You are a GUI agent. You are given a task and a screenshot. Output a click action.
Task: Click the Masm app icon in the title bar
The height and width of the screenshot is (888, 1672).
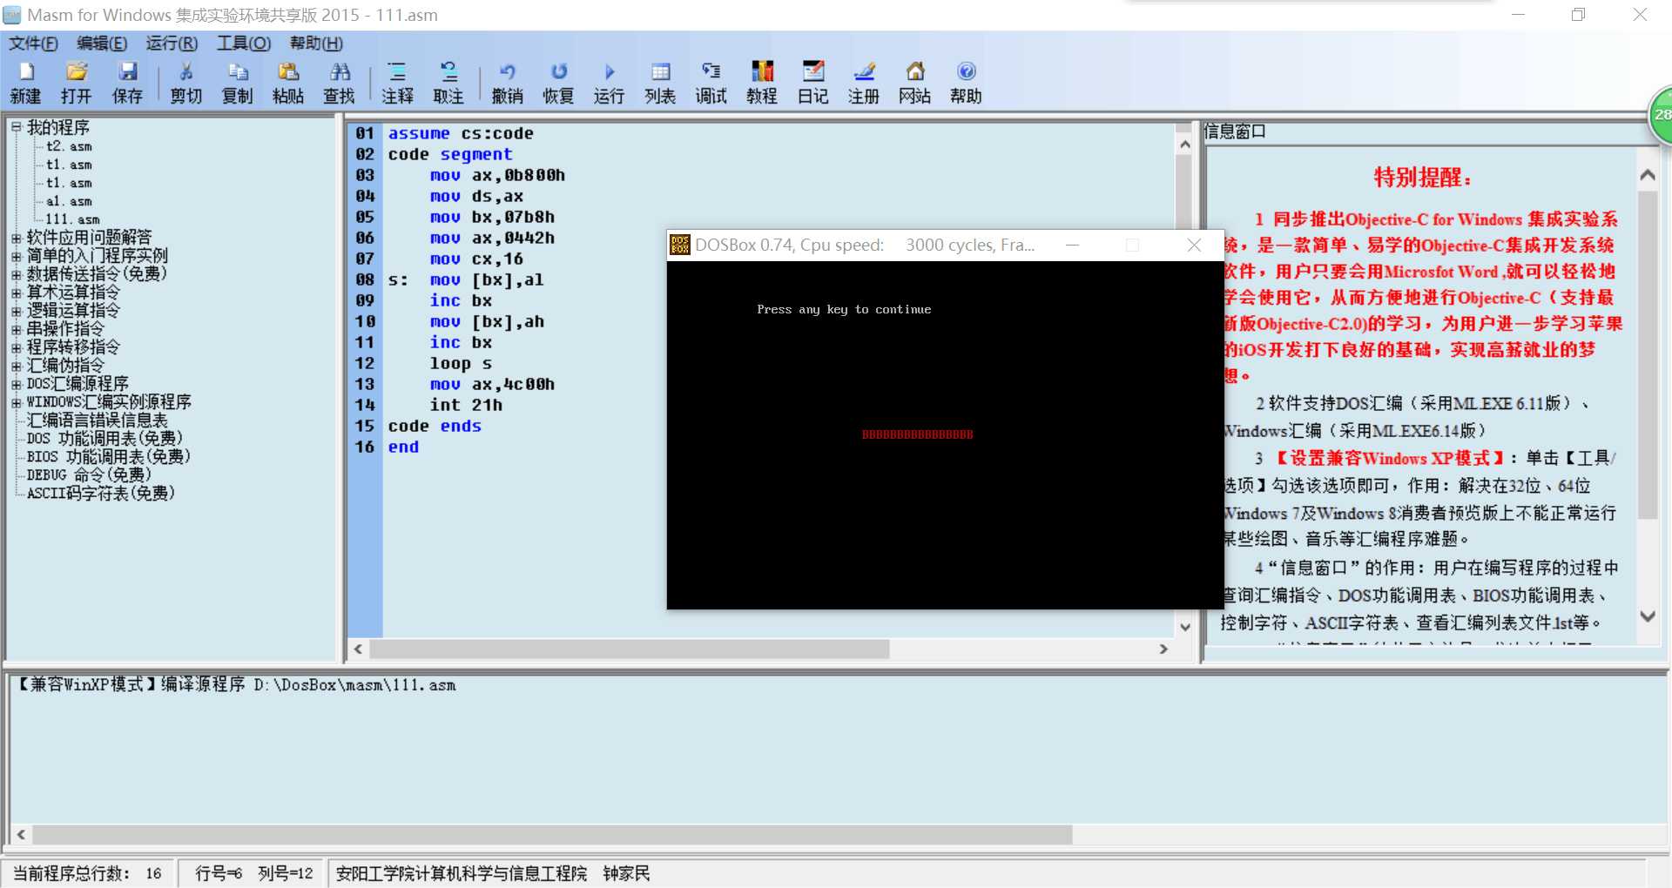coord(12,15)
